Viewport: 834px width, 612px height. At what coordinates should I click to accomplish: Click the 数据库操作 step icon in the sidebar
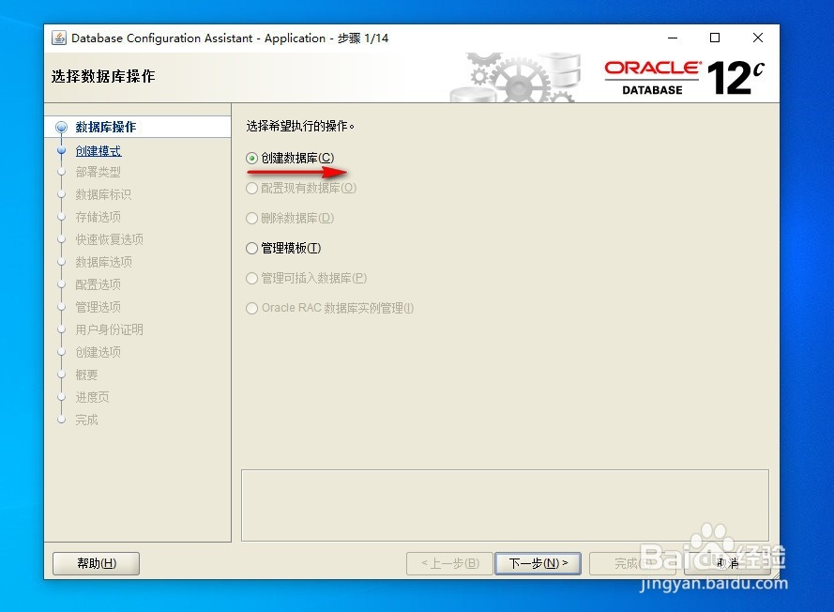pos(63,126)
